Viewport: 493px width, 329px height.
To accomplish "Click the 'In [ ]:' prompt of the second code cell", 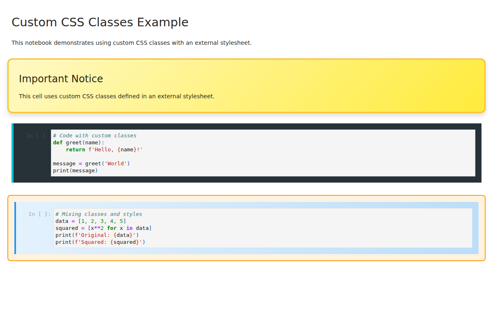I will click(x=39, y=214).
